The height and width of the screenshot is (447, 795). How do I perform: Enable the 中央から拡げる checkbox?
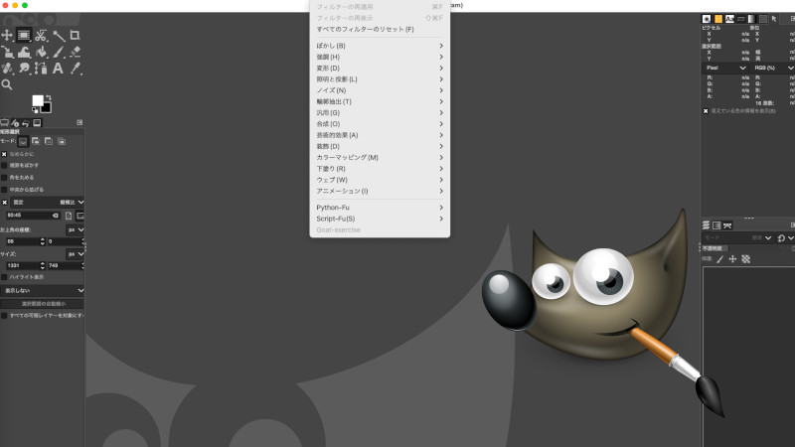tap(4, 190)
